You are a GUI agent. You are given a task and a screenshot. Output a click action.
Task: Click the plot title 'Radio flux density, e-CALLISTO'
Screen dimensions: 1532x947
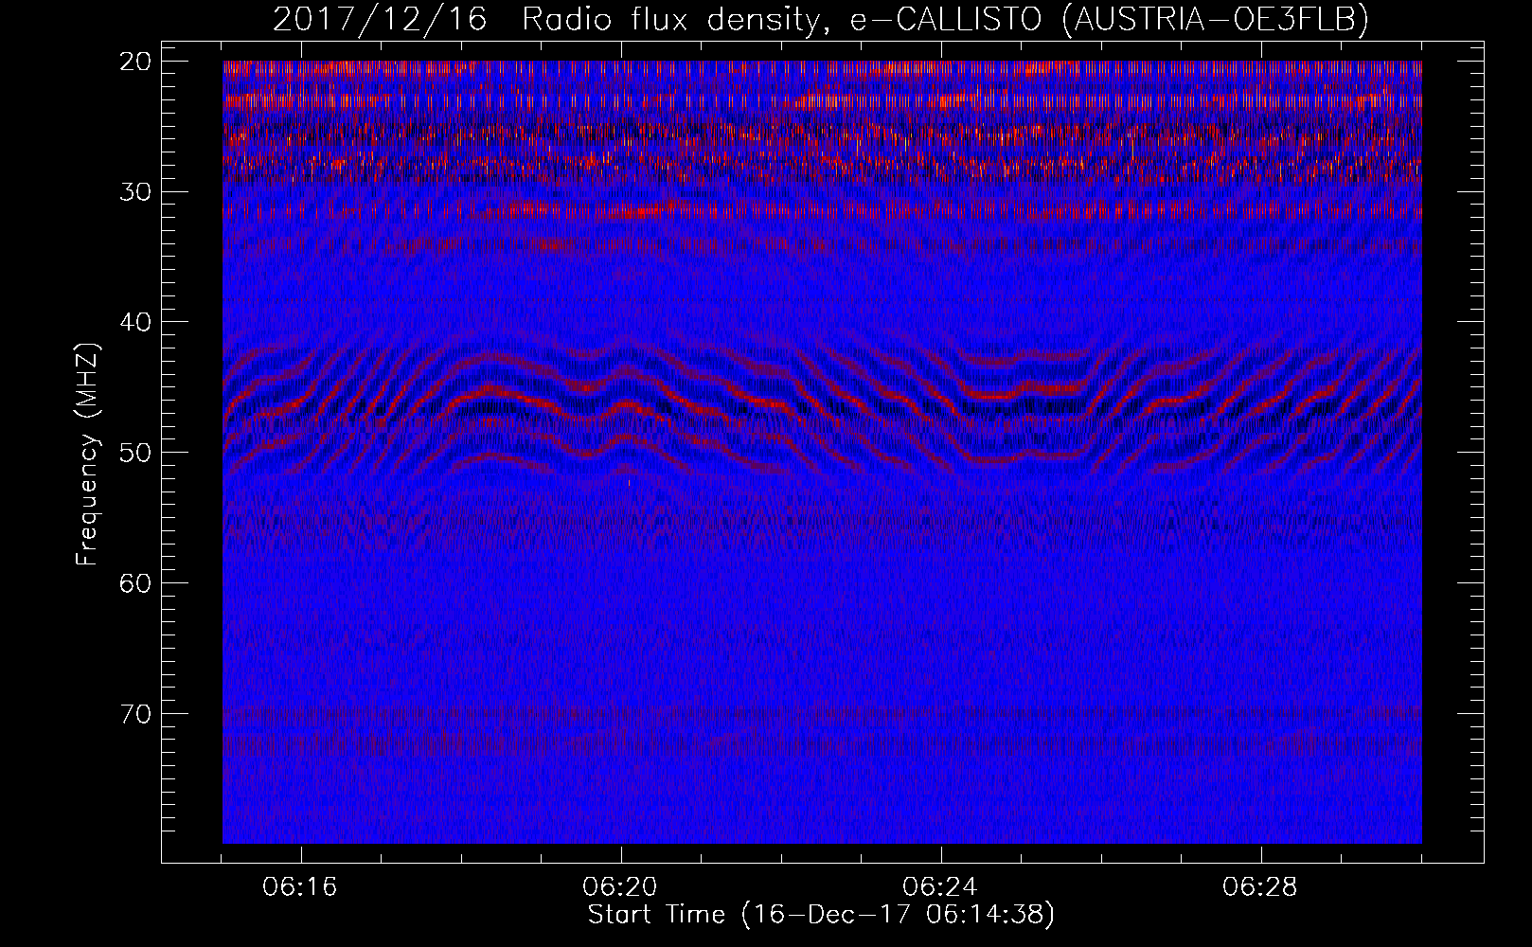point(783,19)
